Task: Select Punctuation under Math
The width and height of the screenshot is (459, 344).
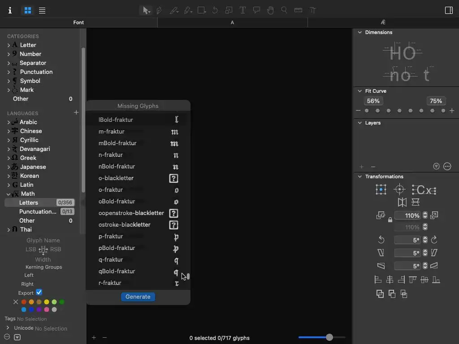Action: tap(40, 211)
